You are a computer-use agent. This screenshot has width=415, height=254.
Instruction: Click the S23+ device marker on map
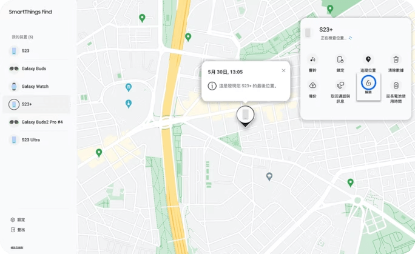point(245,115)
